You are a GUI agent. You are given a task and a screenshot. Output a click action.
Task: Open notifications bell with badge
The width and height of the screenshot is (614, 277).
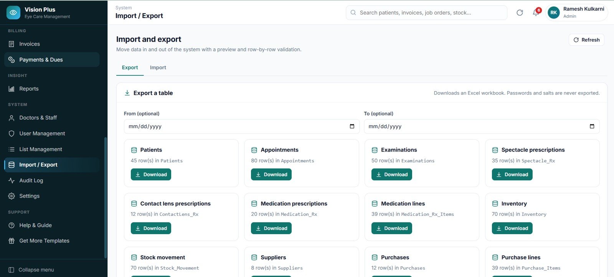tap(536, 13)
